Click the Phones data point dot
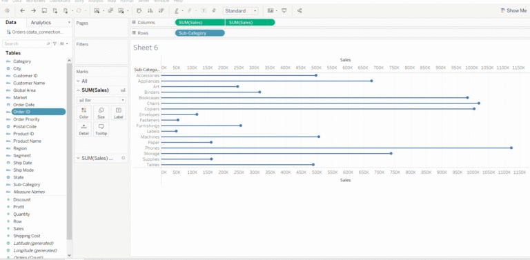The image size is (530, 260). pos(511,148)
